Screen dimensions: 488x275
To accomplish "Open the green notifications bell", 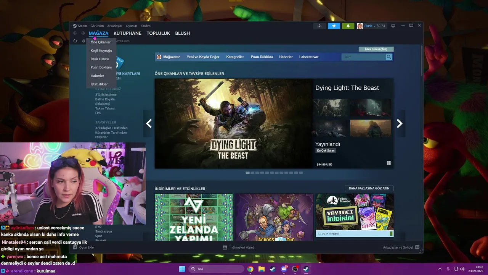I will tap(348, 26).
